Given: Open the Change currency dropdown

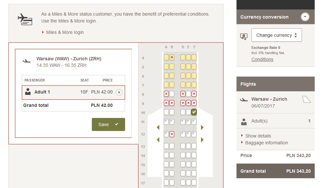Looking at the screenshot, I should [277, 35].
